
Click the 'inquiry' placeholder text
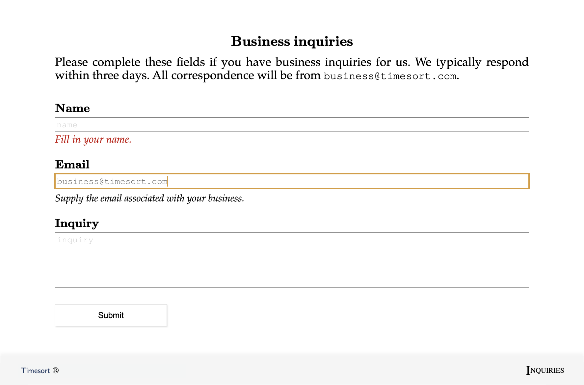[75, 240]
